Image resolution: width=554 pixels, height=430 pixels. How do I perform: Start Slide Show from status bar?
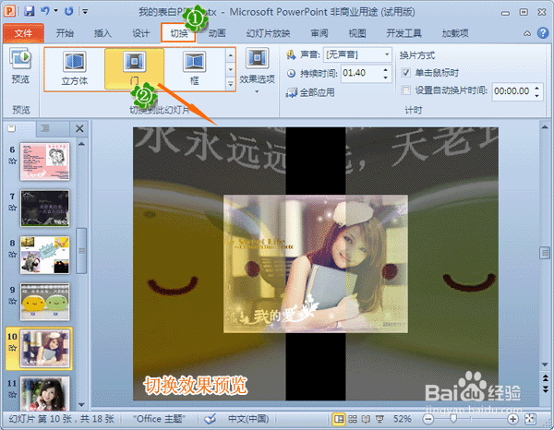(x=379, y=419)
